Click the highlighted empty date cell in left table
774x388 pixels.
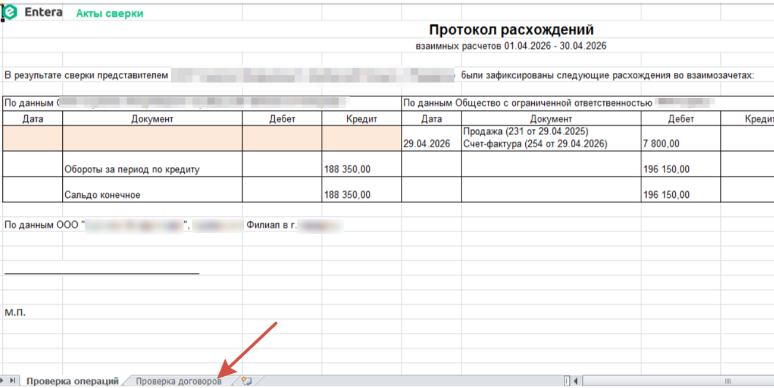pos(33,138)
